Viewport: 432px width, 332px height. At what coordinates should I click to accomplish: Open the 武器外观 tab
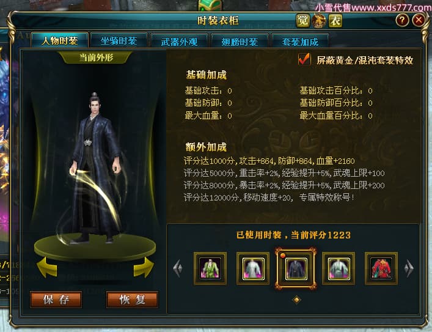tap(180, 42)
